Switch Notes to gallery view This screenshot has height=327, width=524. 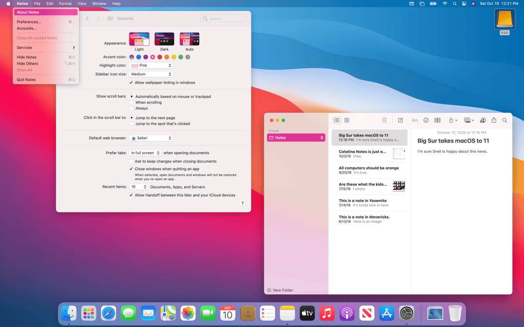click(x=347, y=120)
